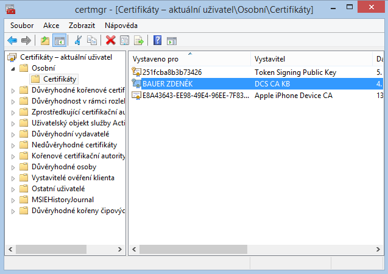This screenshot has height=274, width=388.
Task: Toggle the Show/Hide console tree icon
Action: (60, 41)
